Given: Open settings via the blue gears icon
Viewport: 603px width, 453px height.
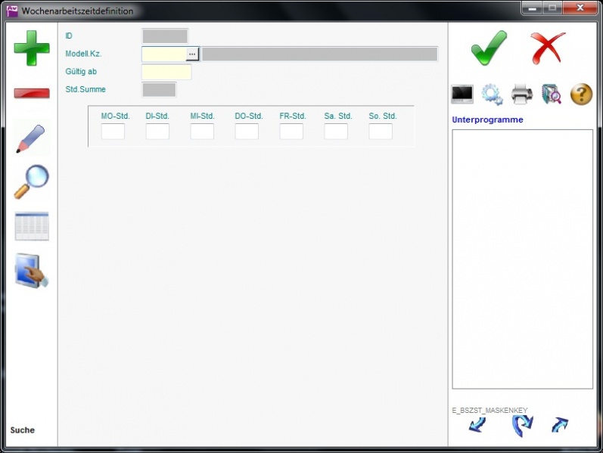Looking at the screenshot, I should tap(492, 95).
